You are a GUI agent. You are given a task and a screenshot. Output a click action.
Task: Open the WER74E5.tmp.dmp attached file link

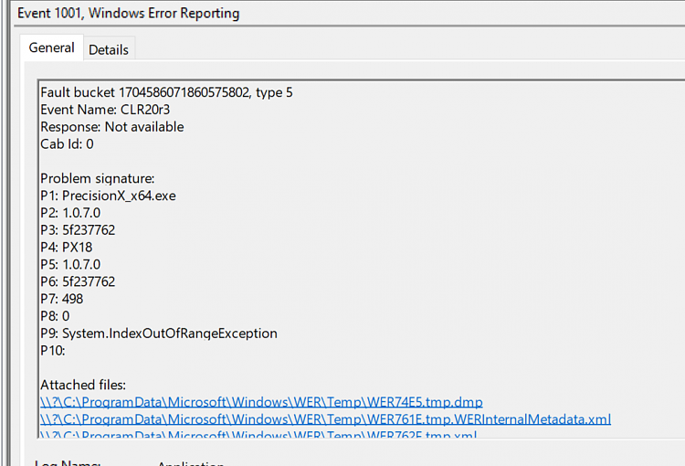(x=261, y=402)
